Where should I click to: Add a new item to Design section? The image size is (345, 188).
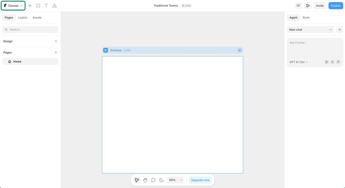pos(56,41)
